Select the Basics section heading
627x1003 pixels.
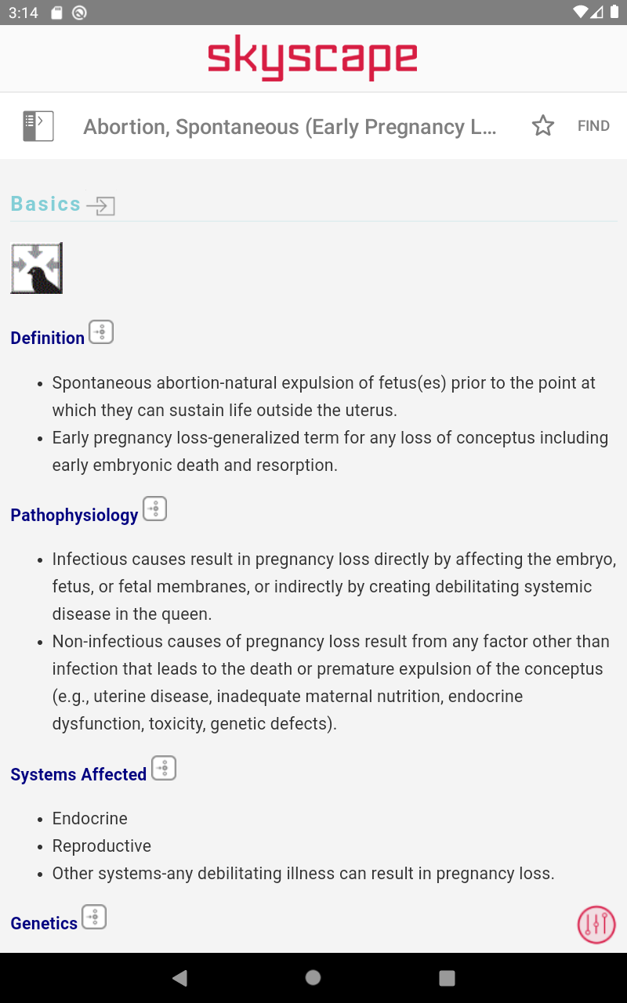[45, 204]
